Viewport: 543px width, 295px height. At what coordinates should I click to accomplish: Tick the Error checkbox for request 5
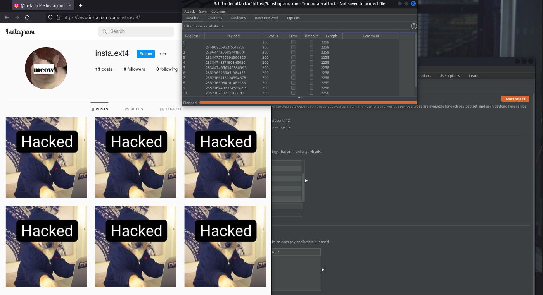[293, 67]
